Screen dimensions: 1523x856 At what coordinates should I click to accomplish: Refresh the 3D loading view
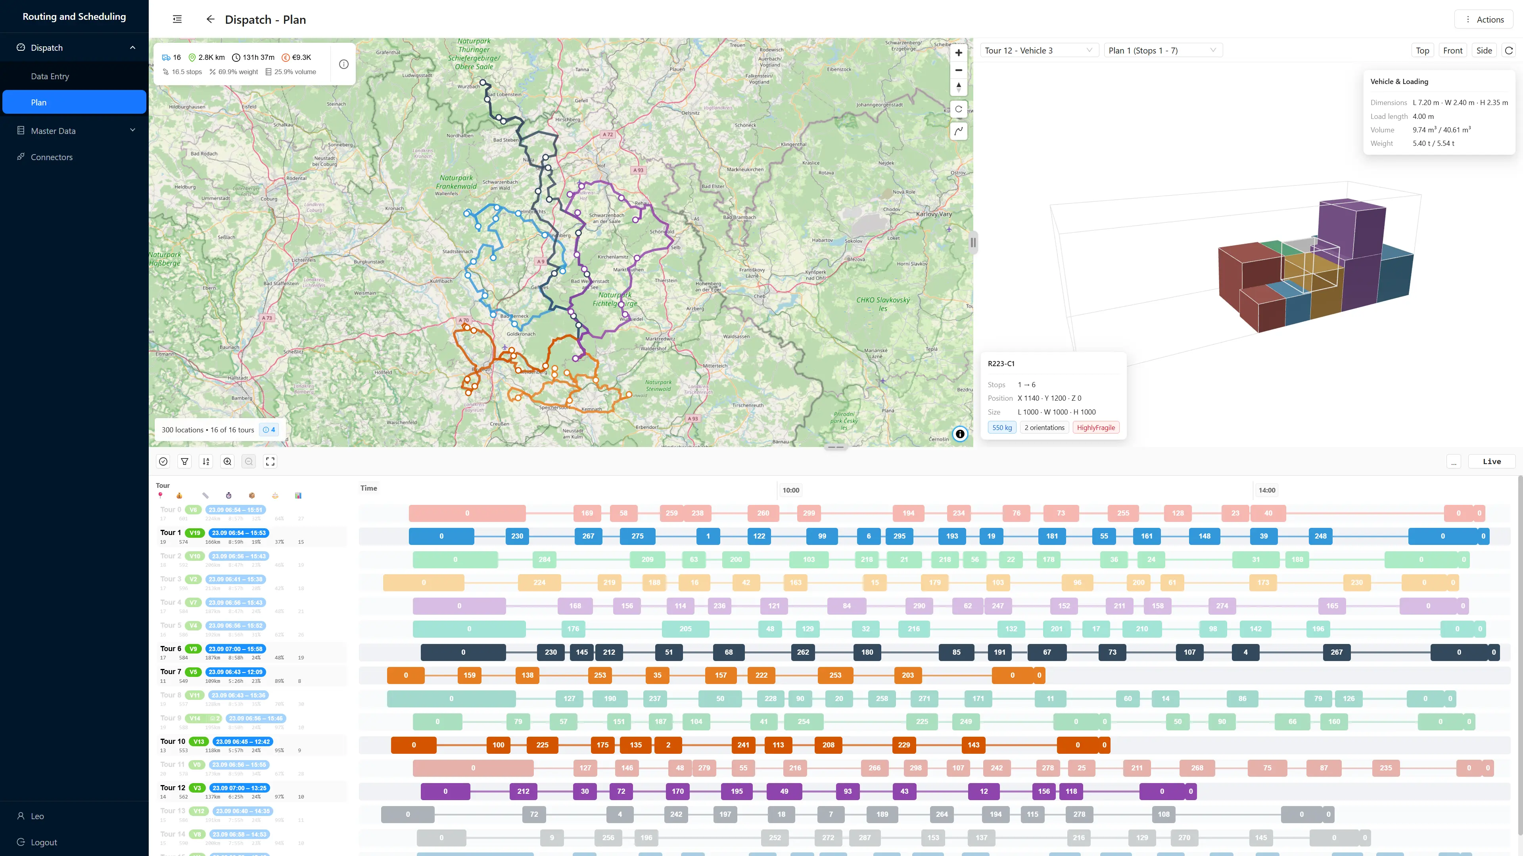pos(1509,50)
